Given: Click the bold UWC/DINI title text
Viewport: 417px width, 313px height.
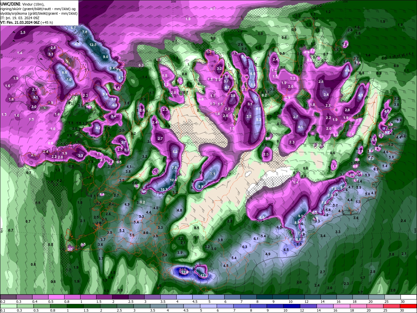Looking at the screenshot, I should [x=9, y=4].
